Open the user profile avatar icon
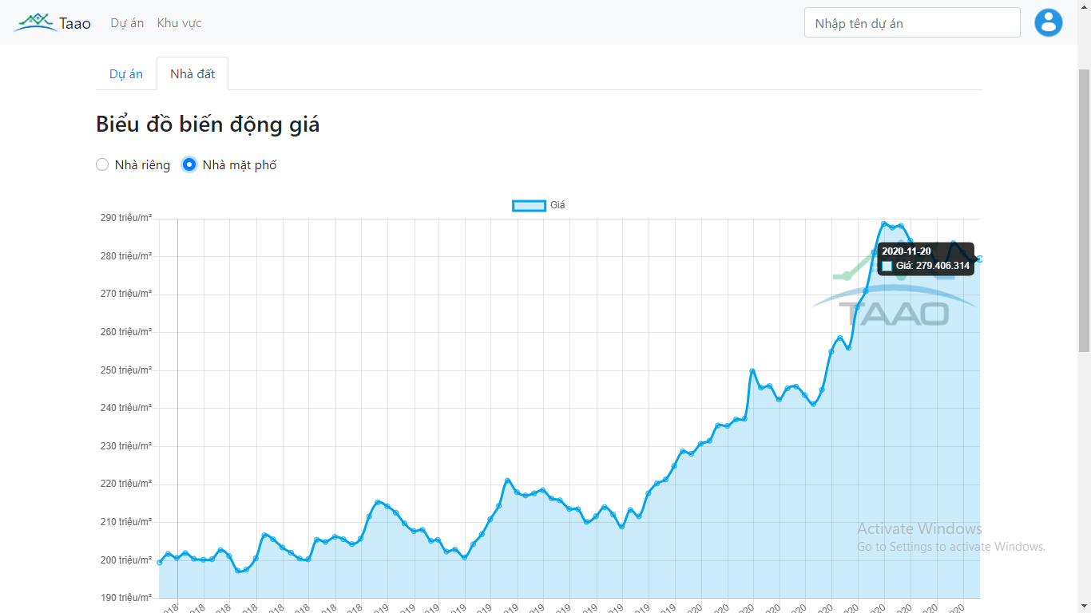This screenshot has height=613, width=1091. (1048, 22)
